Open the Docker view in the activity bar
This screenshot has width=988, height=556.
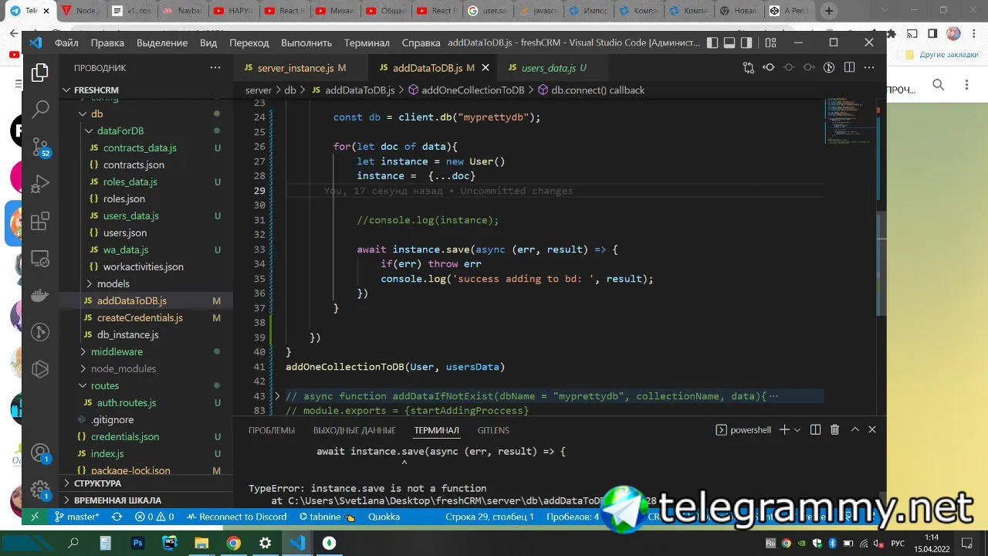(x=40, y=296)
